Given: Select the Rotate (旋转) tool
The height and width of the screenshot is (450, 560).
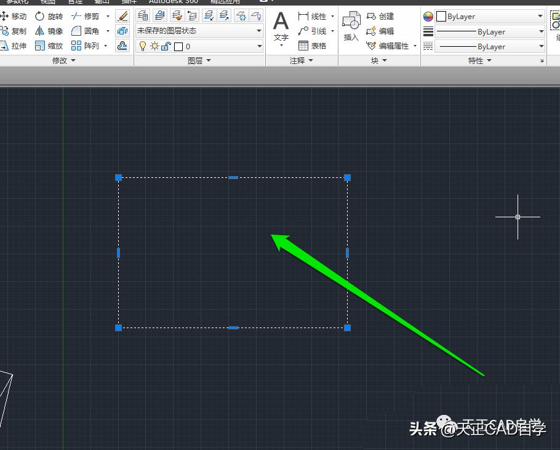Looking at the screenshot, I should click(49, 16).
